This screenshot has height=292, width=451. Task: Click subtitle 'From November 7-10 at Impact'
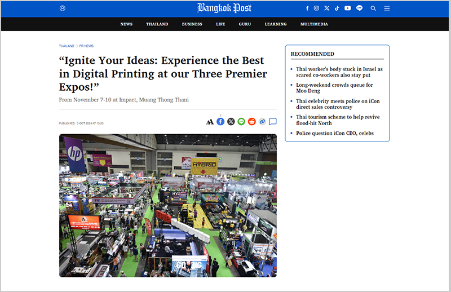click(124, 100)
